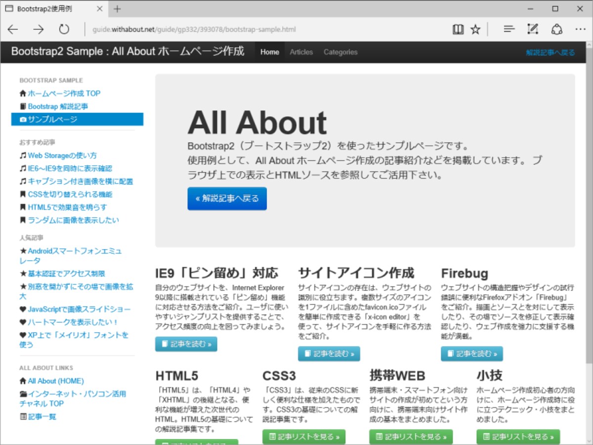Click the CSS3 heading
Viewport: 593px width, 445px height.
tap(279, 376)
